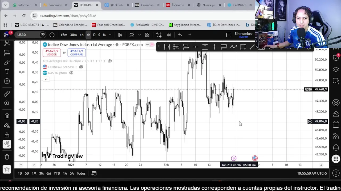Open the Alerts panel clock icon
Viewport: 341px width, 191px height.
click(336, 58)
